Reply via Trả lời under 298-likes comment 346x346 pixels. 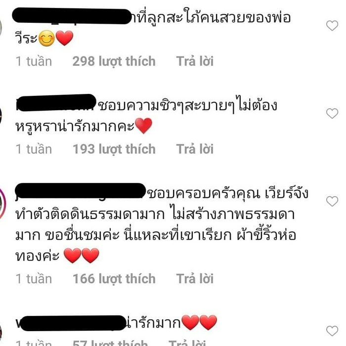pos(195,61)
